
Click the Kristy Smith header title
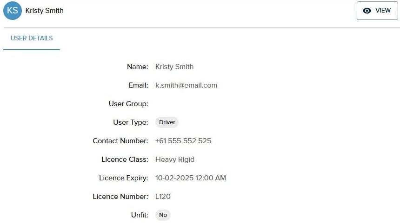click(x=45, y=11)
